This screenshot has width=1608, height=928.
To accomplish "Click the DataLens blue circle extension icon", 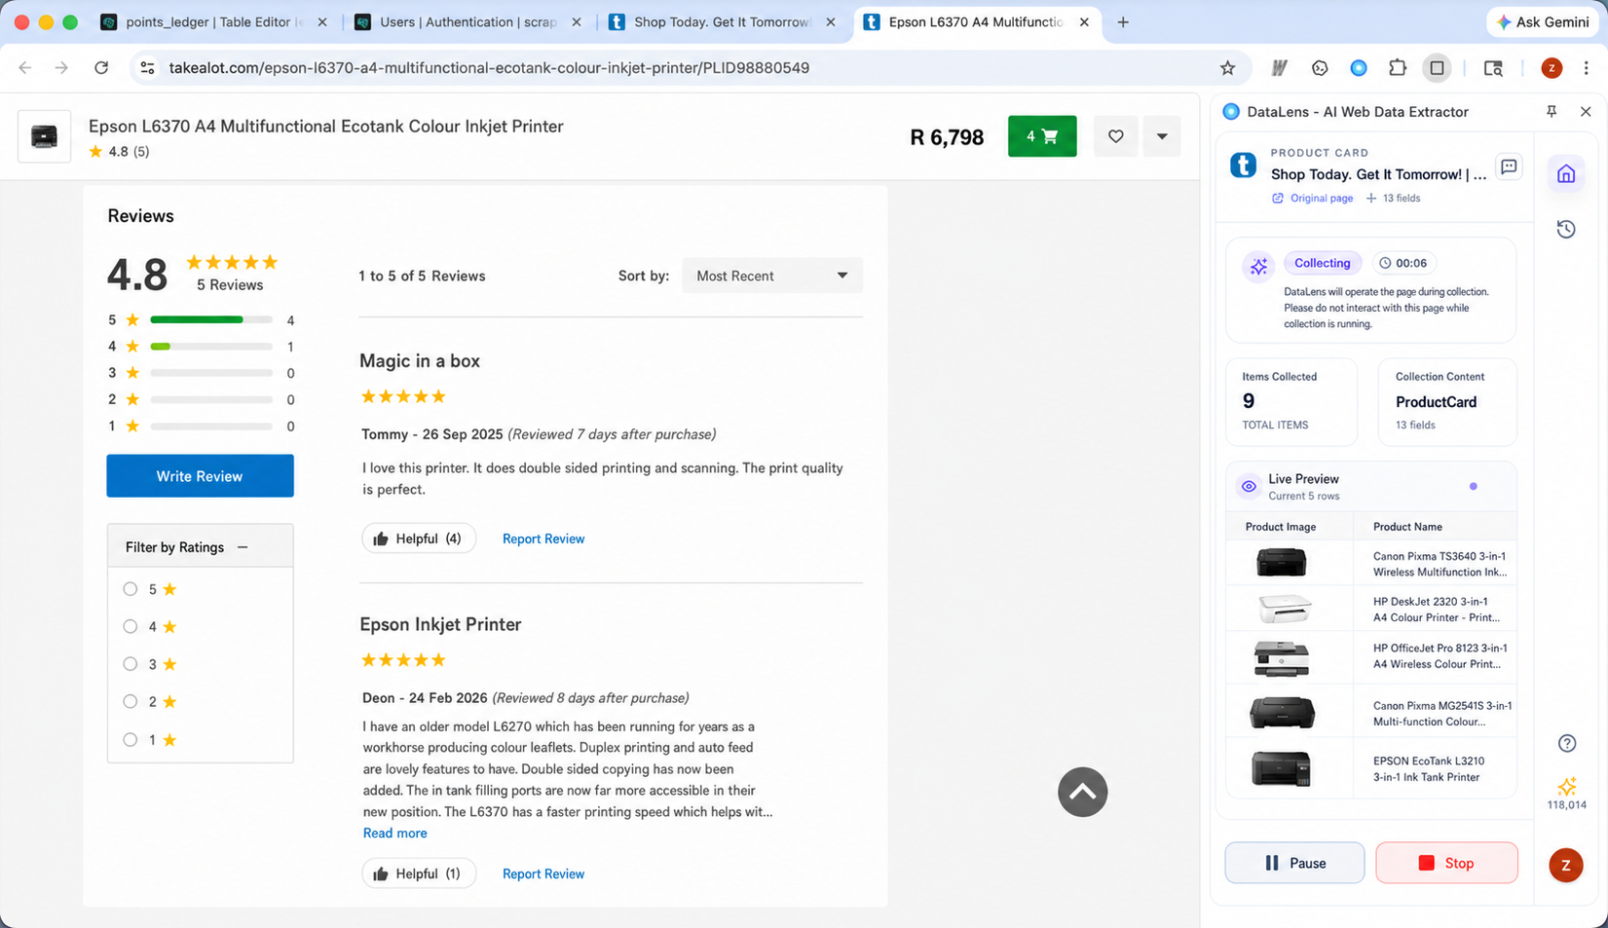I will click(x=1359, y=68).
